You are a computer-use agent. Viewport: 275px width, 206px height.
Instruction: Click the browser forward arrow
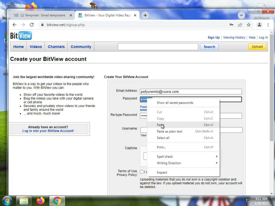pos(23,25)
